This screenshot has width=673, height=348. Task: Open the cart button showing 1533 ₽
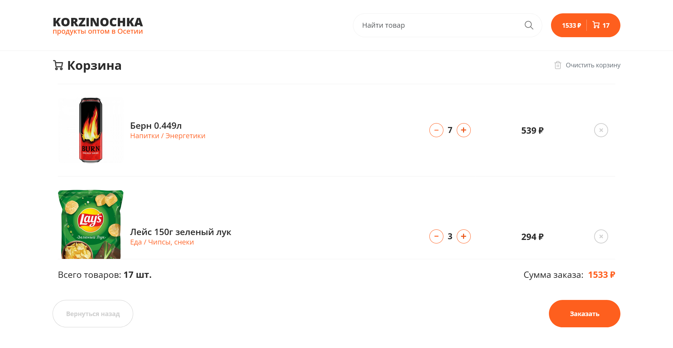(585, 25)
